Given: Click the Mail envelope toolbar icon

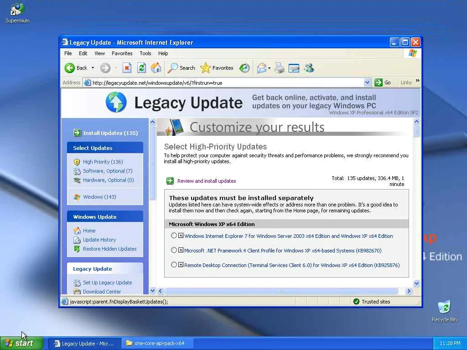Looking at the screenshot, I should 261,68.
